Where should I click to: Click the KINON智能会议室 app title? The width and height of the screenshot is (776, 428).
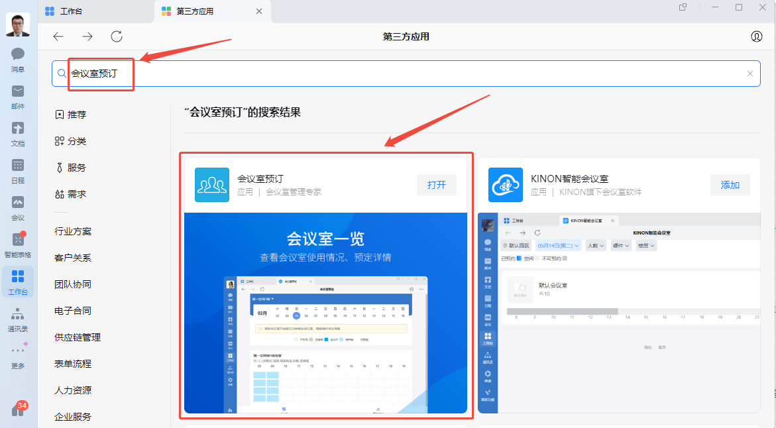point(570,179)
